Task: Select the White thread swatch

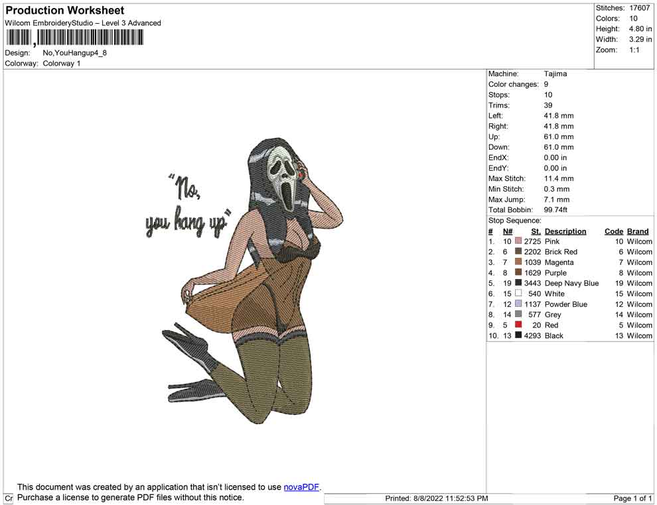Action: point(518,294)
